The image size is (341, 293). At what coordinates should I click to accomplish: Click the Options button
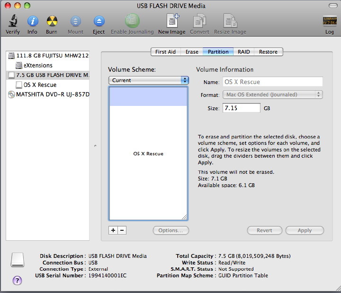(171, 230)
